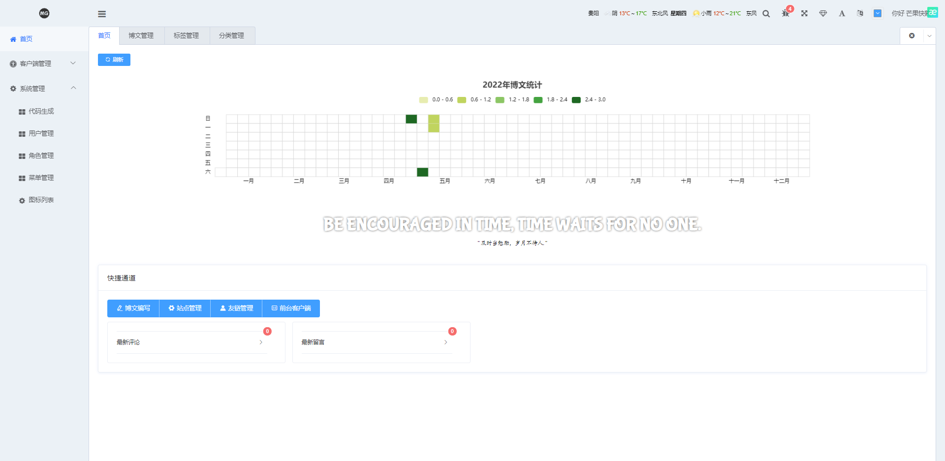Switch to the 博文管理 tab
The width and height of the screenshot is (945, 461).
point(141,35)
